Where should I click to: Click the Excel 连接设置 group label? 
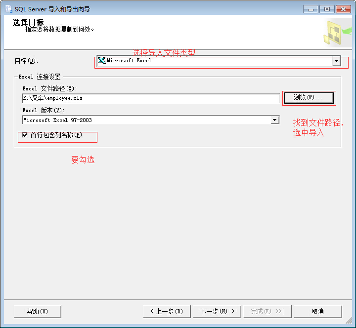(40, 77)
